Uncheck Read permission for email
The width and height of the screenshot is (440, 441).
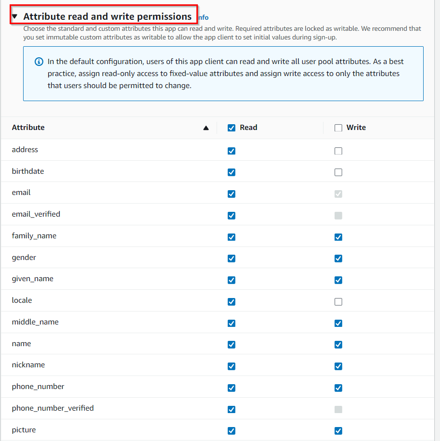tap(232, 194)
